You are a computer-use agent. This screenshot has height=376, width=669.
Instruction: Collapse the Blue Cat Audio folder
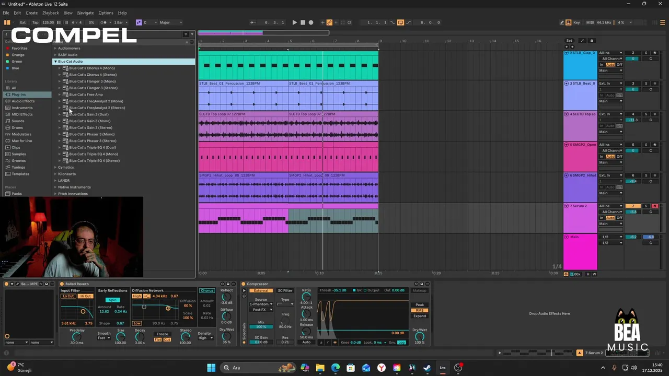[x=55, y=62]
